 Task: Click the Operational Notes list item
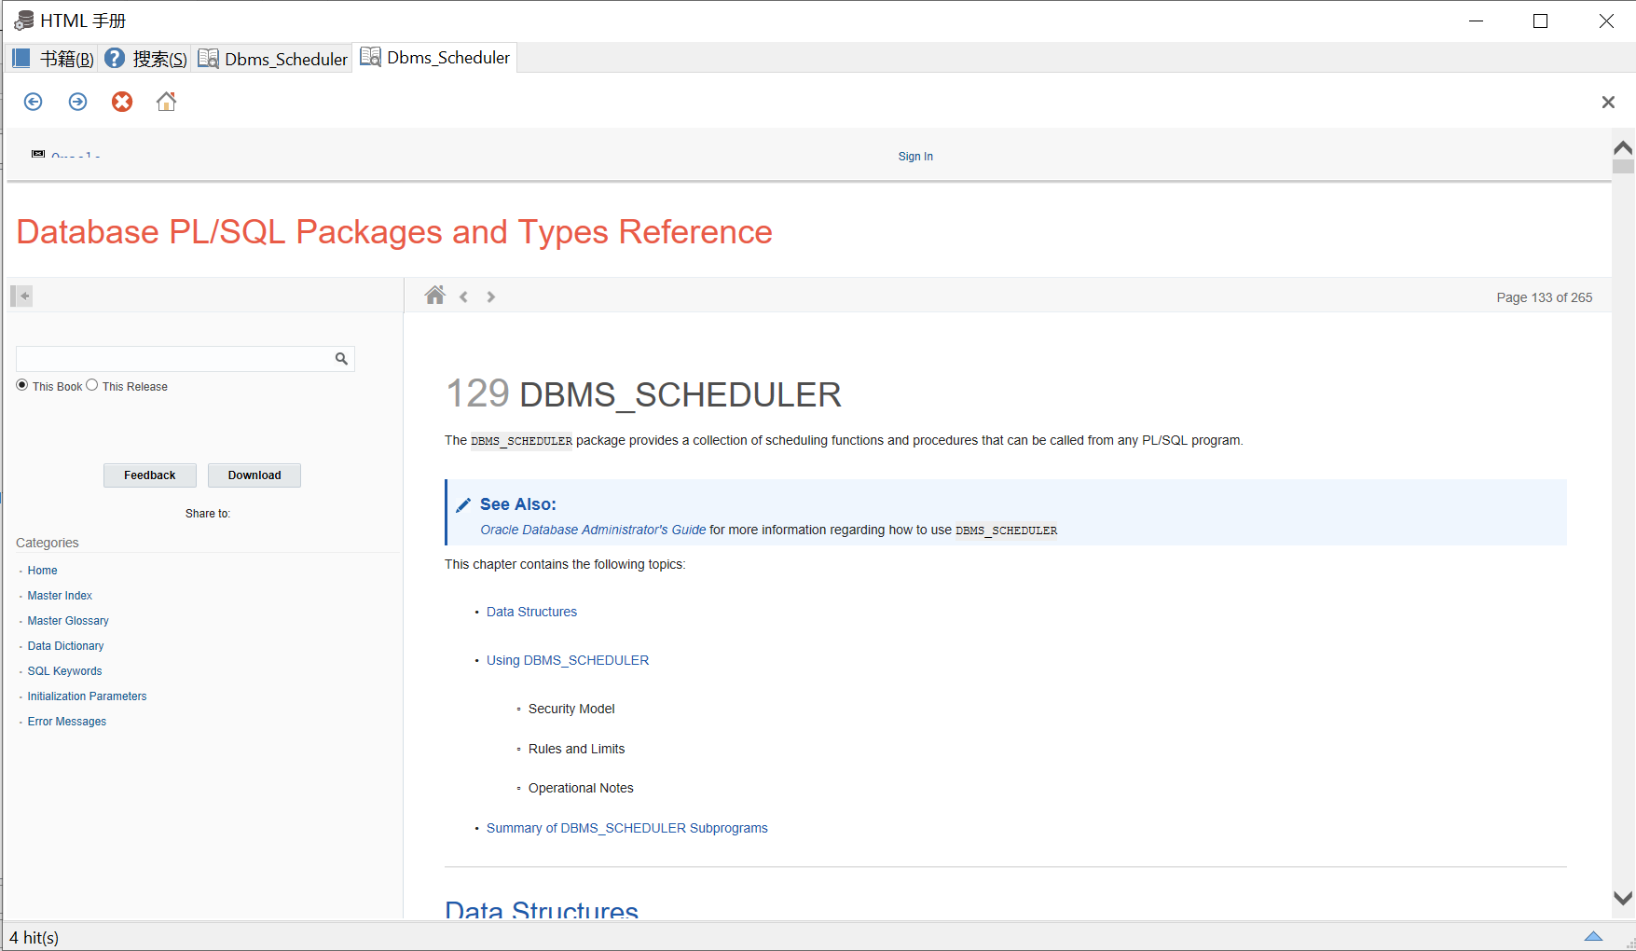coord(581,788)
